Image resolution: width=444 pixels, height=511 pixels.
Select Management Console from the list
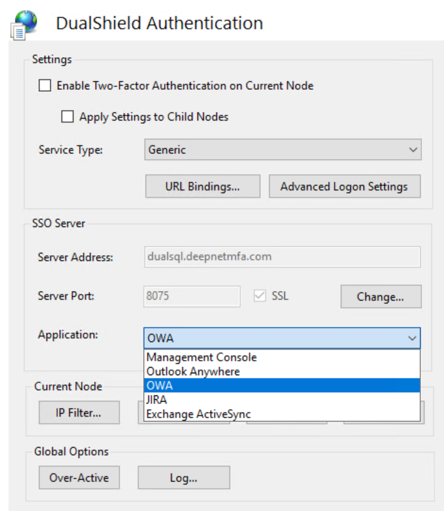tap(202, 357)
